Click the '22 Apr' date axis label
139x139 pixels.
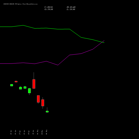point(11,133)
